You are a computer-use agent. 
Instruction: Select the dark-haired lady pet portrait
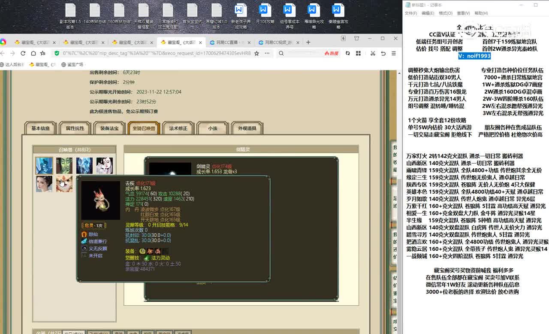[x=44, y=184]
